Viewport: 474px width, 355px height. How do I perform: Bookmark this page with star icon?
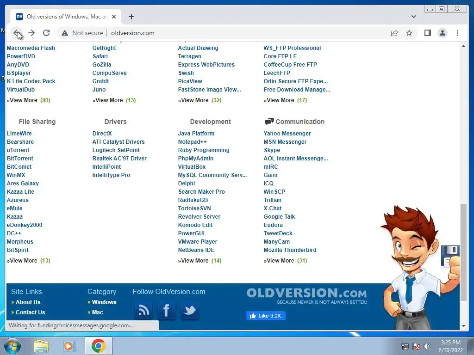(x=409, y=33)
